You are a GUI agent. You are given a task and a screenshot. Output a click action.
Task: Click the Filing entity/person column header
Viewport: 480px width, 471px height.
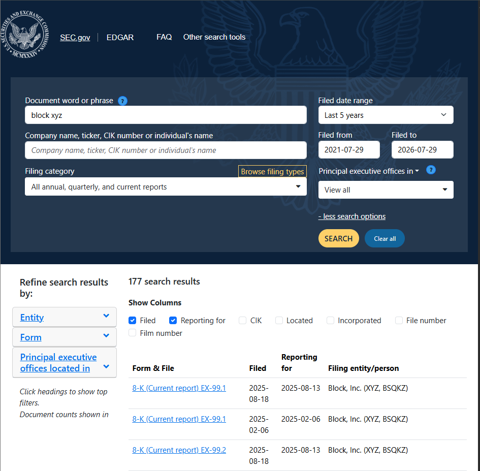tap(363, 368)
